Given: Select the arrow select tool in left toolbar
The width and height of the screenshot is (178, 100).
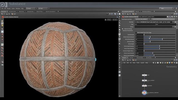Looking at the screenshot, I should 2,29.
